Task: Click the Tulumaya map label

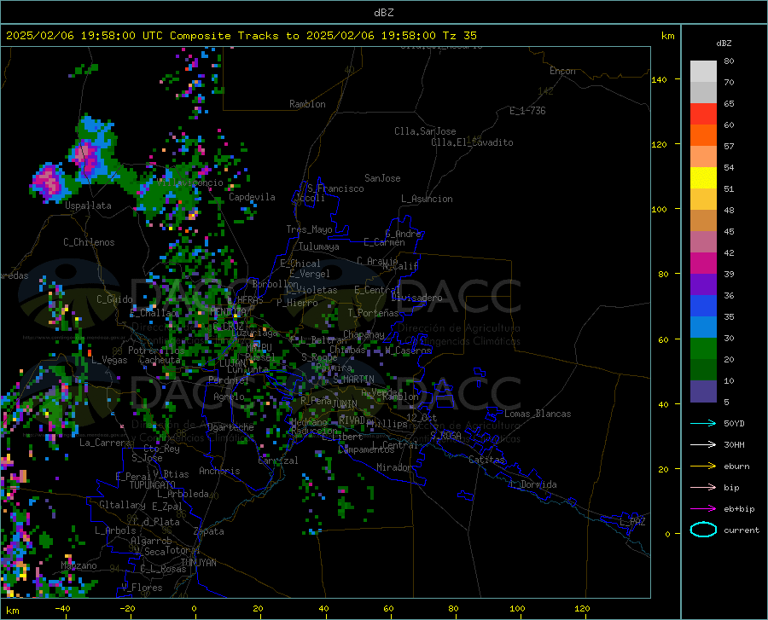Action: 319,246
